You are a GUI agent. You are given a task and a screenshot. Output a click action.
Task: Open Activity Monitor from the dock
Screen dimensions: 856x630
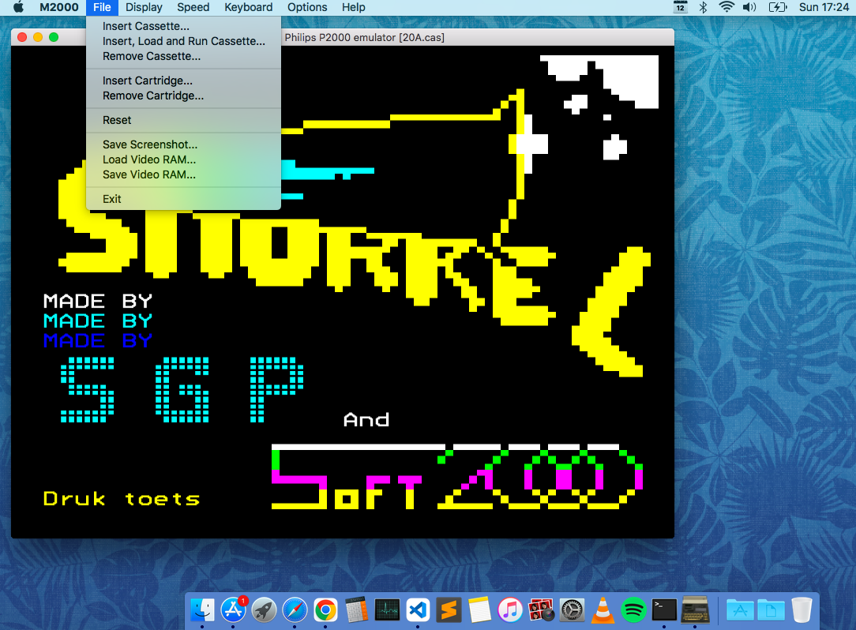387,609
